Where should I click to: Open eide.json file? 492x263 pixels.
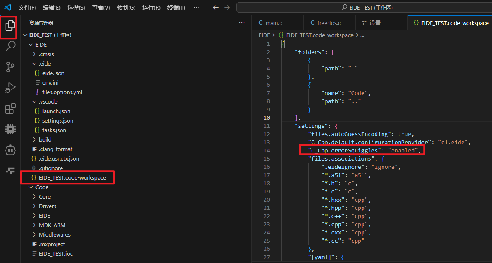[x=53, y=73]
